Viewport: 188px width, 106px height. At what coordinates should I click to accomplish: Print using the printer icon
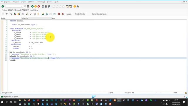pos(43,6)
